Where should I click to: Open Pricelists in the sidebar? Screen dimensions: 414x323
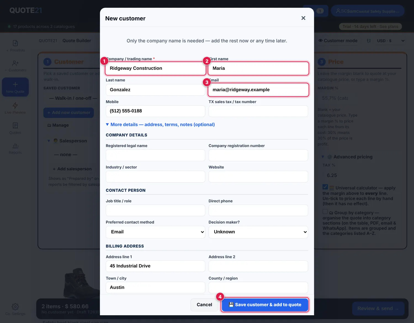[x=15, y=46]
